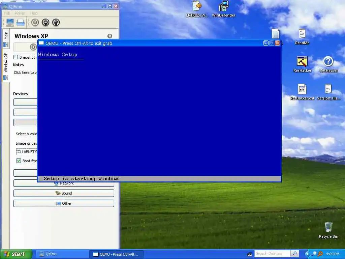Switch to QEMU taskbar button
This screenshot has width=345, height=259.
(x=116, y=254)
